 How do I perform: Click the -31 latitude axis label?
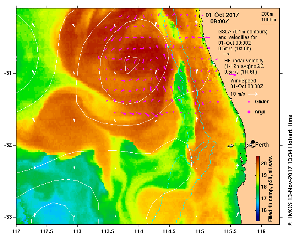coord(8,73)
